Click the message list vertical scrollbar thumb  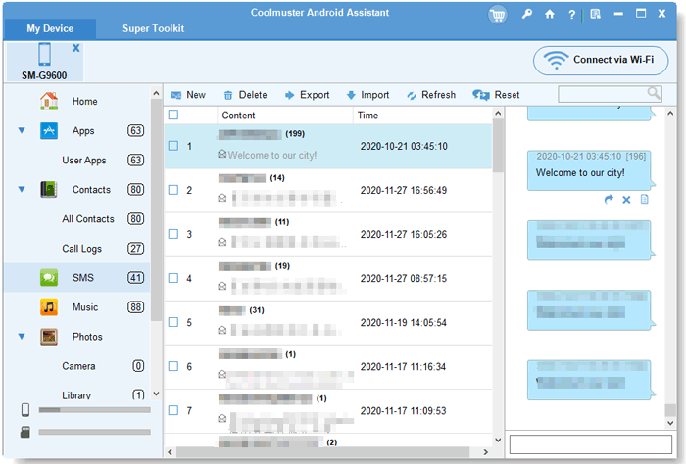pyautogui.click(x=498, y=146)
